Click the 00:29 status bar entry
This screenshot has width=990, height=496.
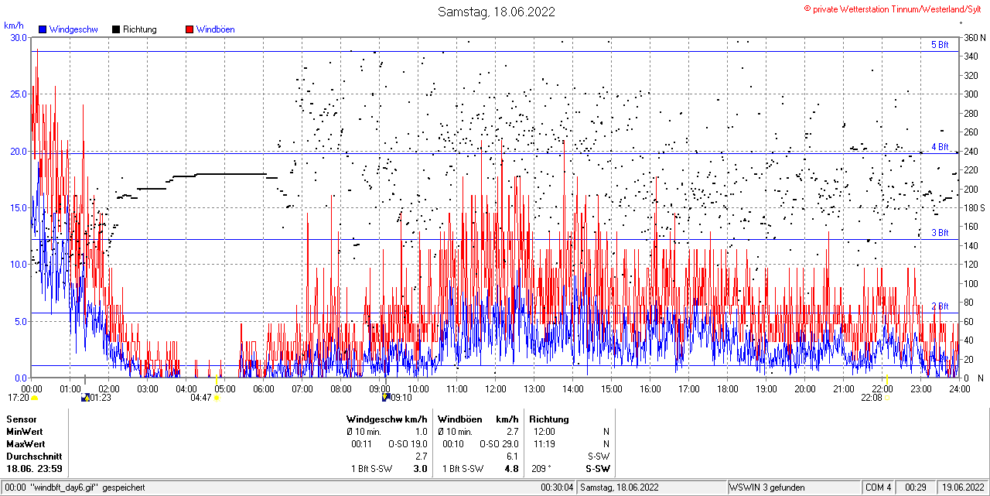(x=915, y=487)
